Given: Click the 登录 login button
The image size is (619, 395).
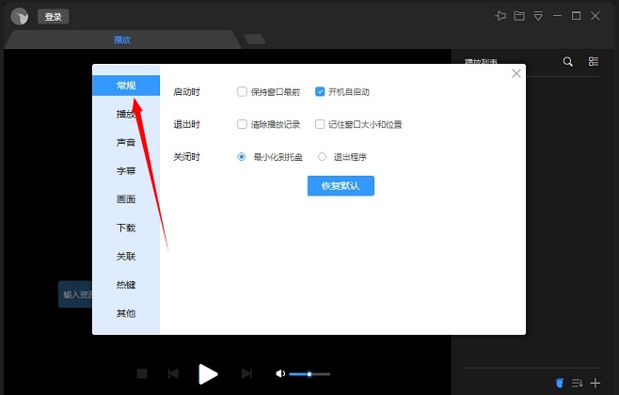Looking at the screenshot, I should pos(54,17).
